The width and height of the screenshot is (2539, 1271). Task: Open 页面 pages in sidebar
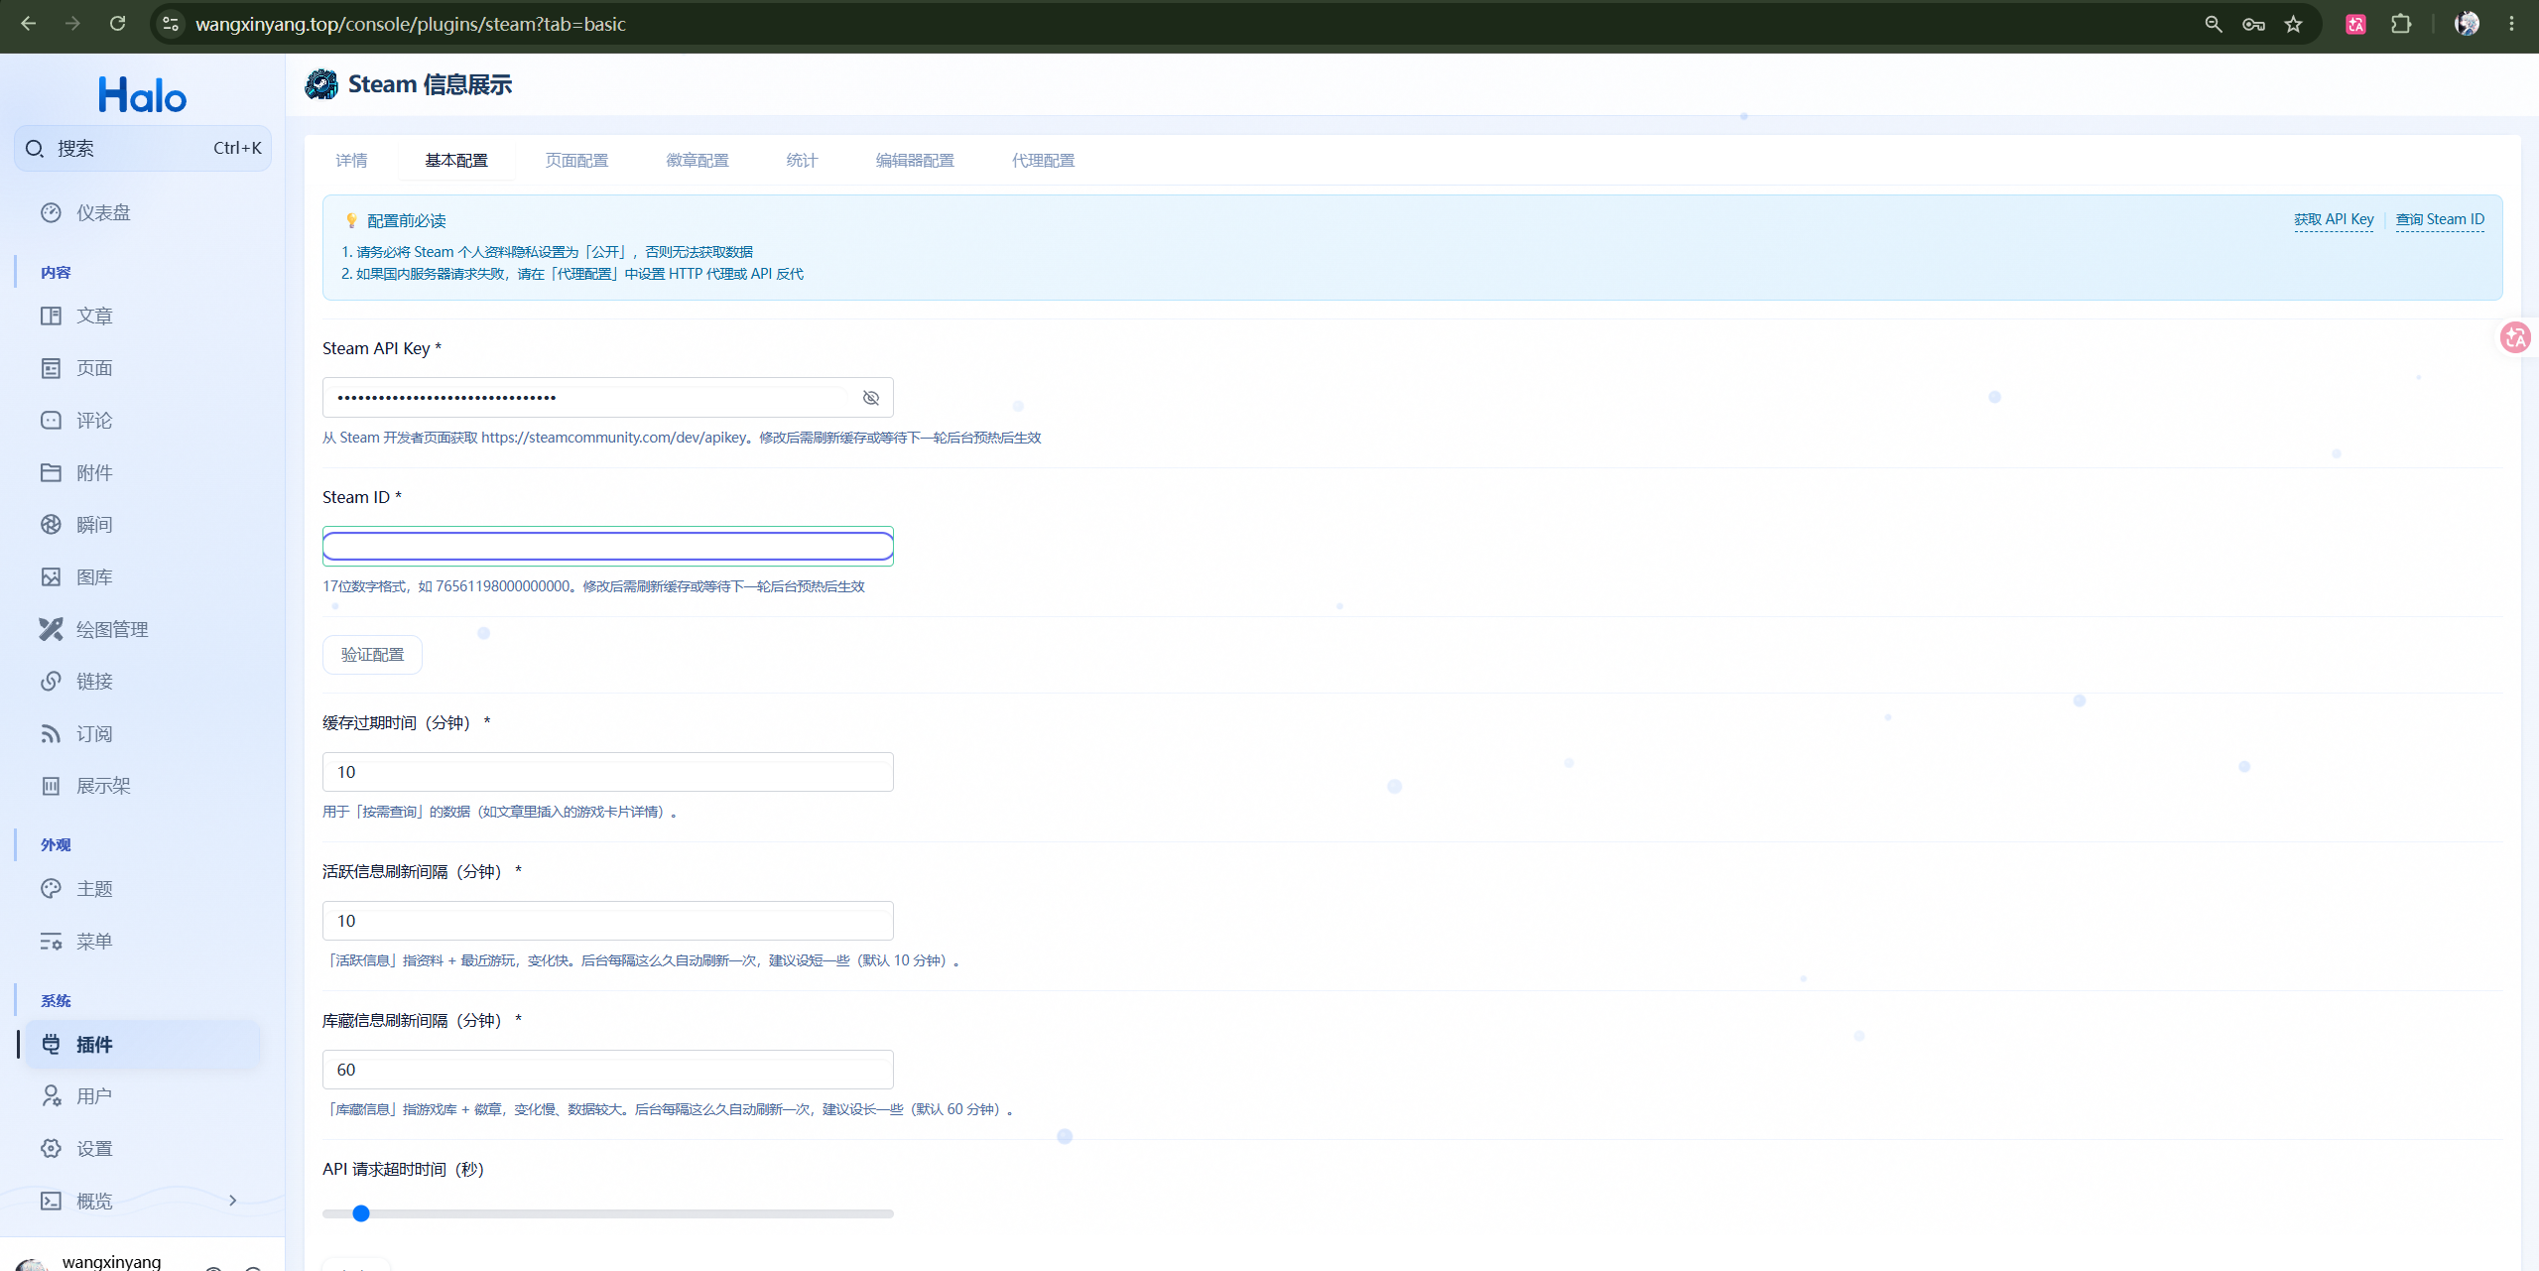pos(142,368)
